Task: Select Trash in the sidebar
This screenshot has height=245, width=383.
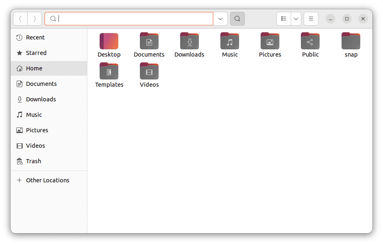Action: (34, 161)
